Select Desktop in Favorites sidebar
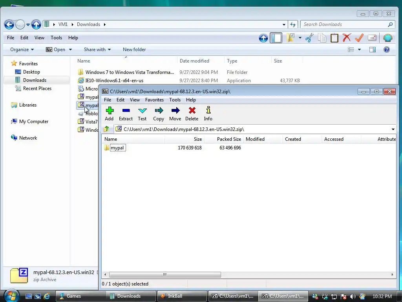The image size is (402, 302). [x=27, y=72]
